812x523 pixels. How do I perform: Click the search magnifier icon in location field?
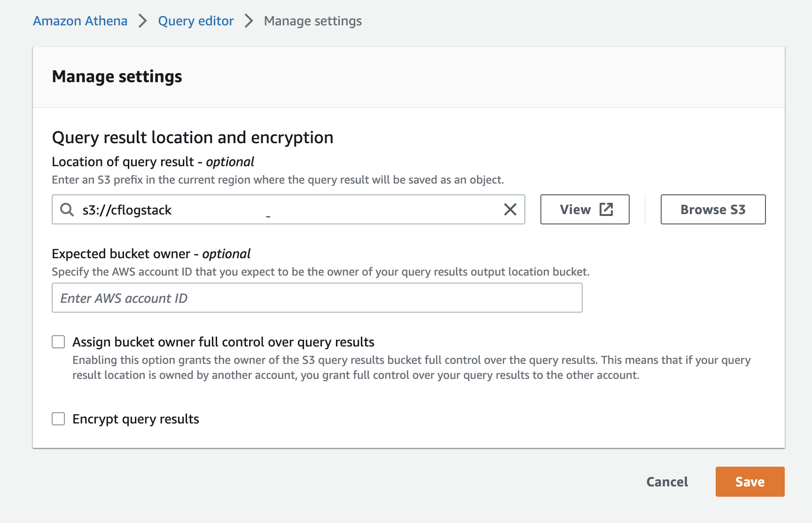click(x=67, y=209)
